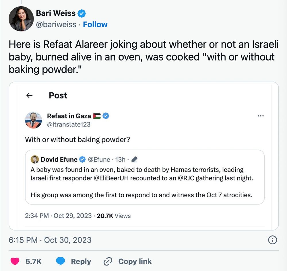The width and height of the screenshot is (287, 271).
Task: Click the @bariweiss handle link
Action: [x=56, y=24]
